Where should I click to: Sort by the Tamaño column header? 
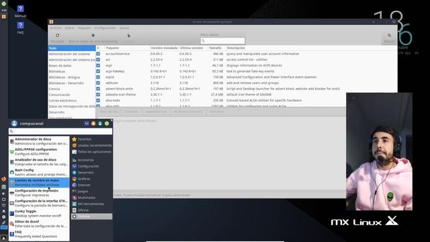tap(215, 48)
